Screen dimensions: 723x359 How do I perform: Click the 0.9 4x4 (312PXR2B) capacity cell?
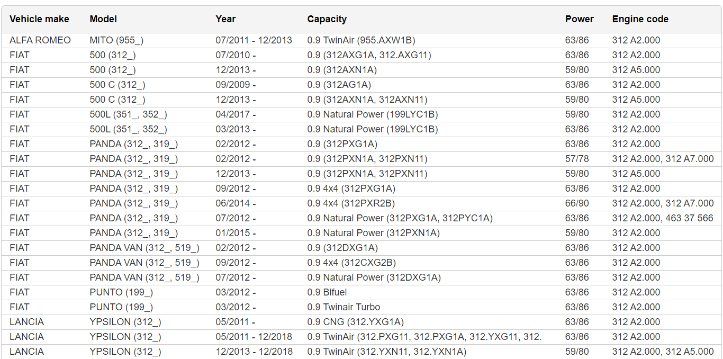[x=351, y=203]
